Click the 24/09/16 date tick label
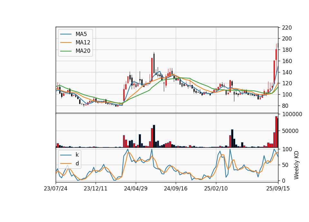The image size is (309, 222). [x=176, y=189]
